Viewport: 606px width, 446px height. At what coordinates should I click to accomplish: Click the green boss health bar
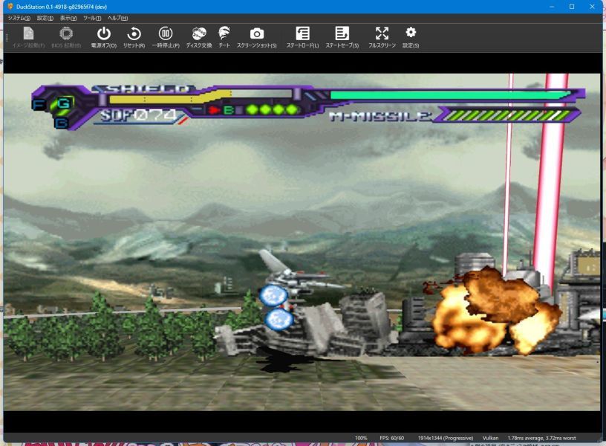451,95
